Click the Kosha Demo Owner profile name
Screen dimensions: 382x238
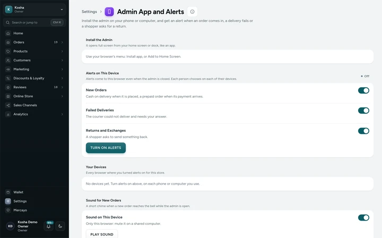pos(27,224)
